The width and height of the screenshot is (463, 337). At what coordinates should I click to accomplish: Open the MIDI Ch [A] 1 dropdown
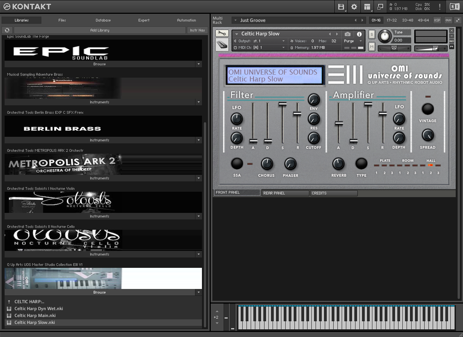pyautogui.click(x=260, y=48)
